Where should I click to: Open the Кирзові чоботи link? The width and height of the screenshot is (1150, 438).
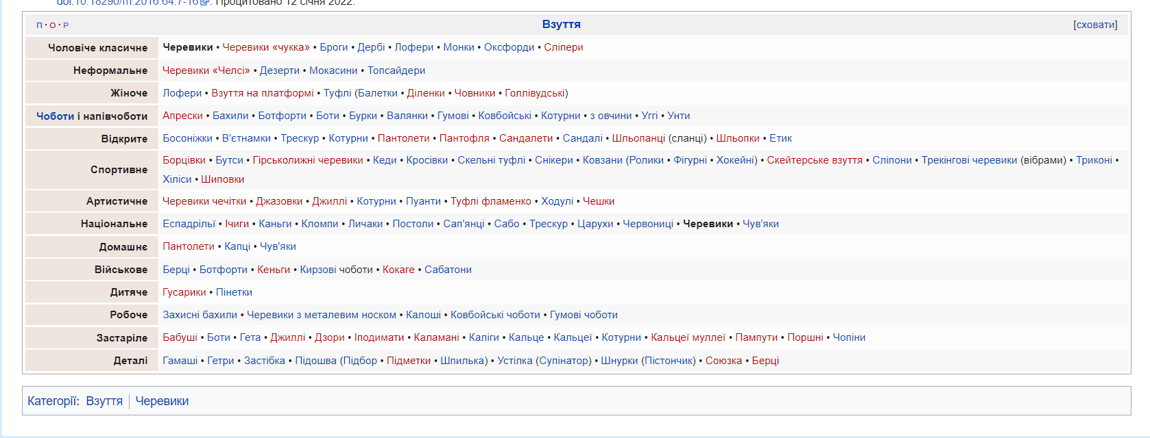click(x=336, y=270)
